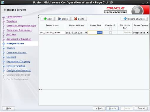Click the Delete server button

(79, 19)
